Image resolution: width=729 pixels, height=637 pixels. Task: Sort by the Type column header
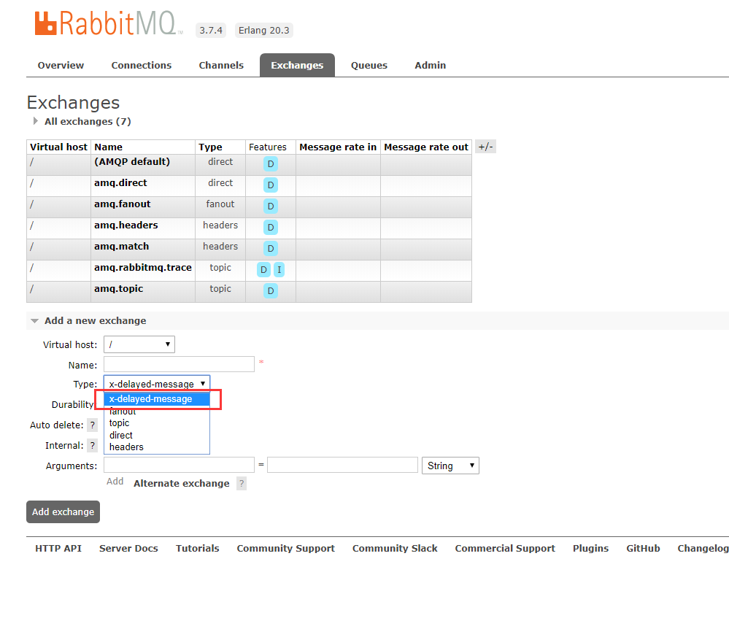point(210,147)
